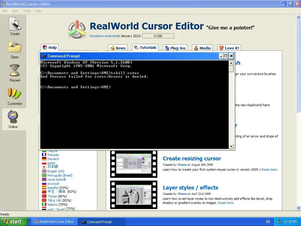
Task: Click the Norway flag icon
Action: (44, 180)
